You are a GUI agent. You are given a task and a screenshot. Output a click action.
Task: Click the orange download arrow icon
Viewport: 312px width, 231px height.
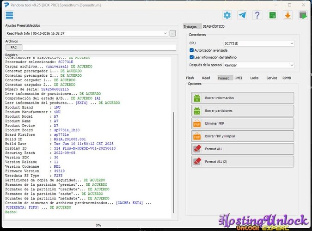click(x=288, y=15)
